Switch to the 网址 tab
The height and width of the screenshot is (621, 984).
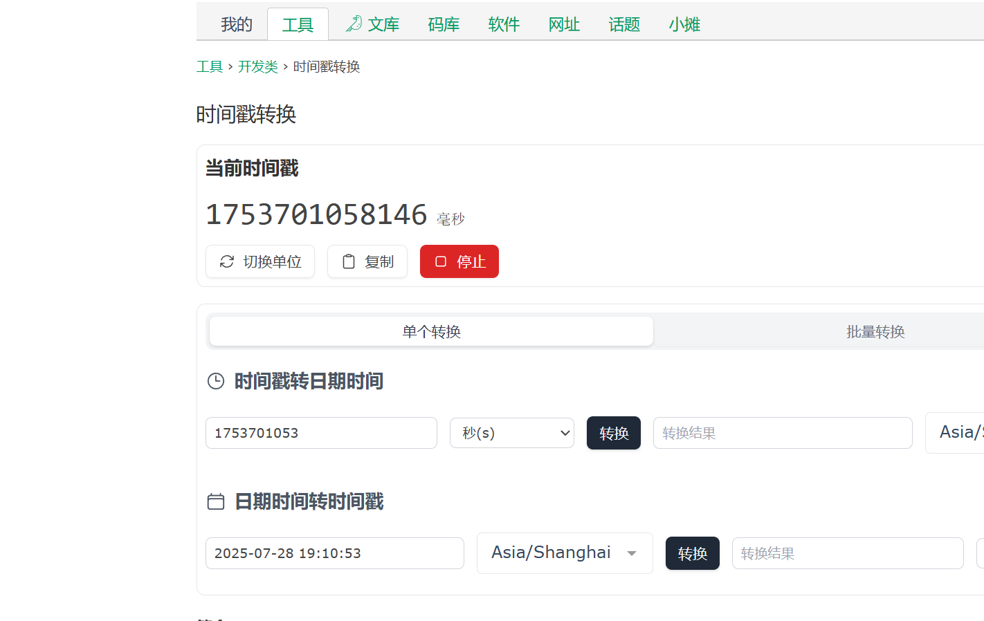click(x=564, y=24)
